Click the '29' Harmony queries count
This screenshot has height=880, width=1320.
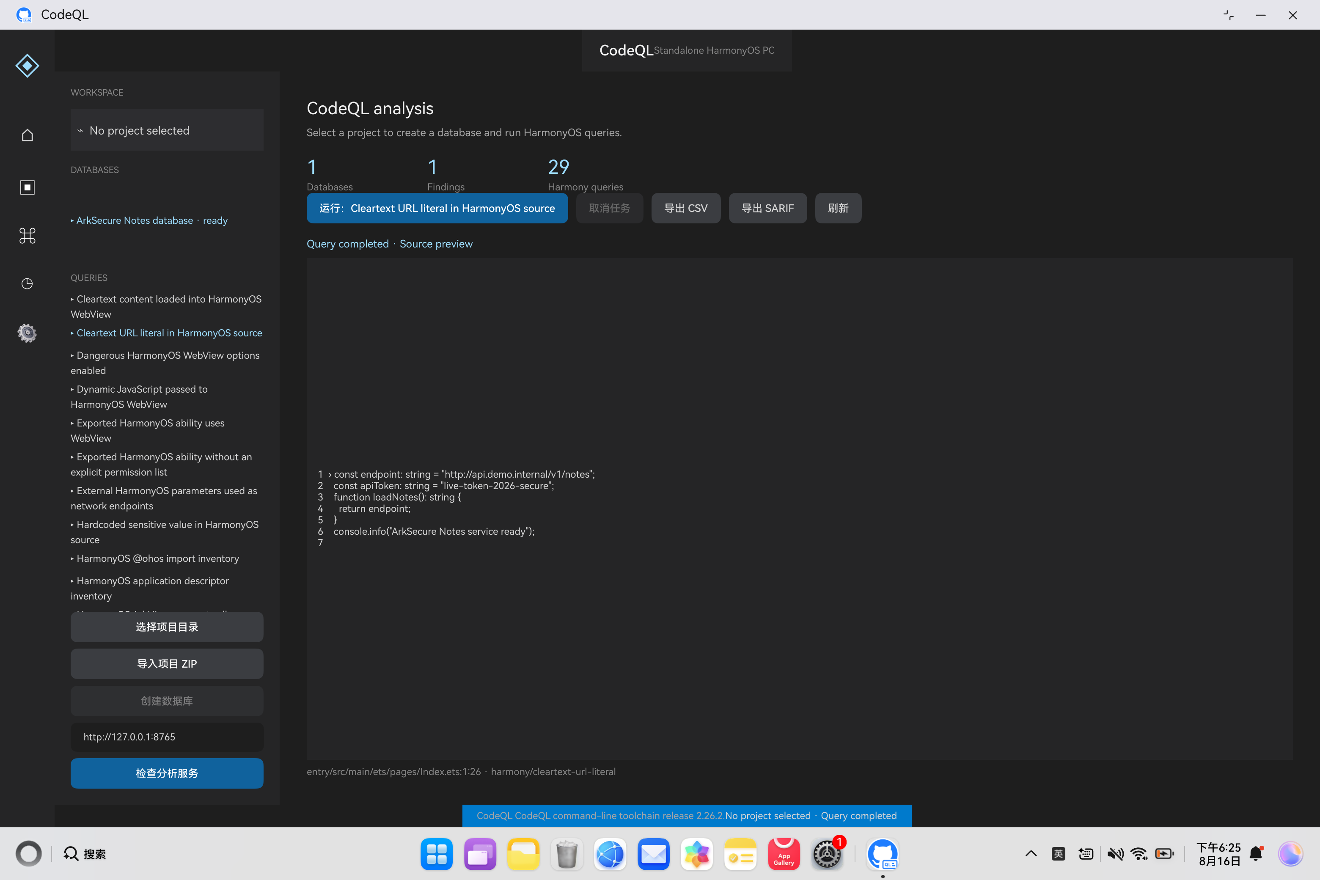click(x=558, y=167)
